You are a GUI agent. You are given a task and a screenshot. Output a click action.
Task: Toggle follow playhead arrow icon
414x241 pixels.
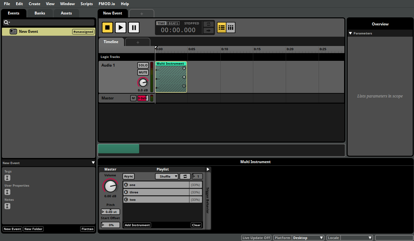208,30
